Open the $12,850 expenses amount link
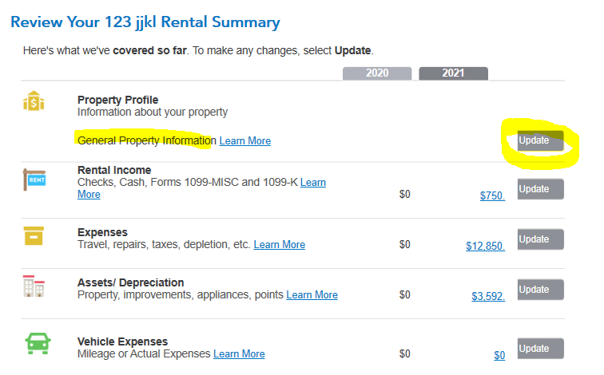This screenshot has height=375, width=604. 486,247
